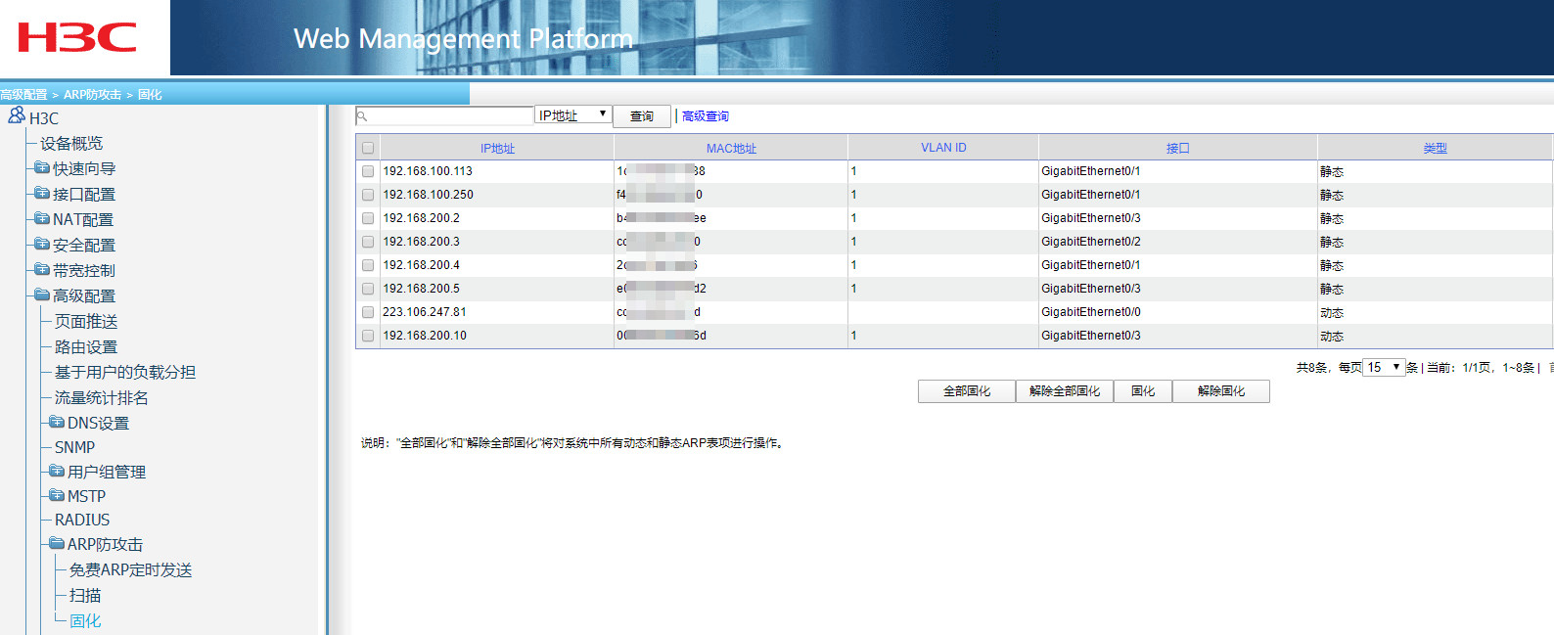Check the row for 192.168.100.113
Screen dimensions: 1554x635
[368, 171]
